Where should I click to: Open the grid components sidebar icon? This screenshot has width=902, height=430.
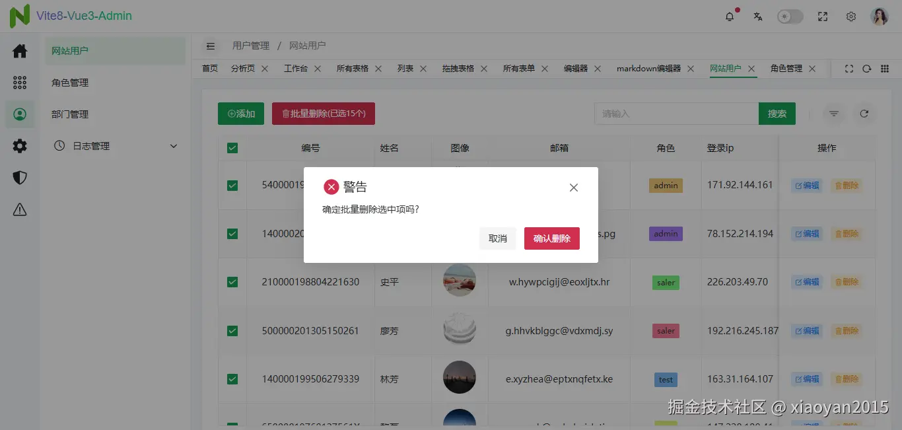[20, 83]
